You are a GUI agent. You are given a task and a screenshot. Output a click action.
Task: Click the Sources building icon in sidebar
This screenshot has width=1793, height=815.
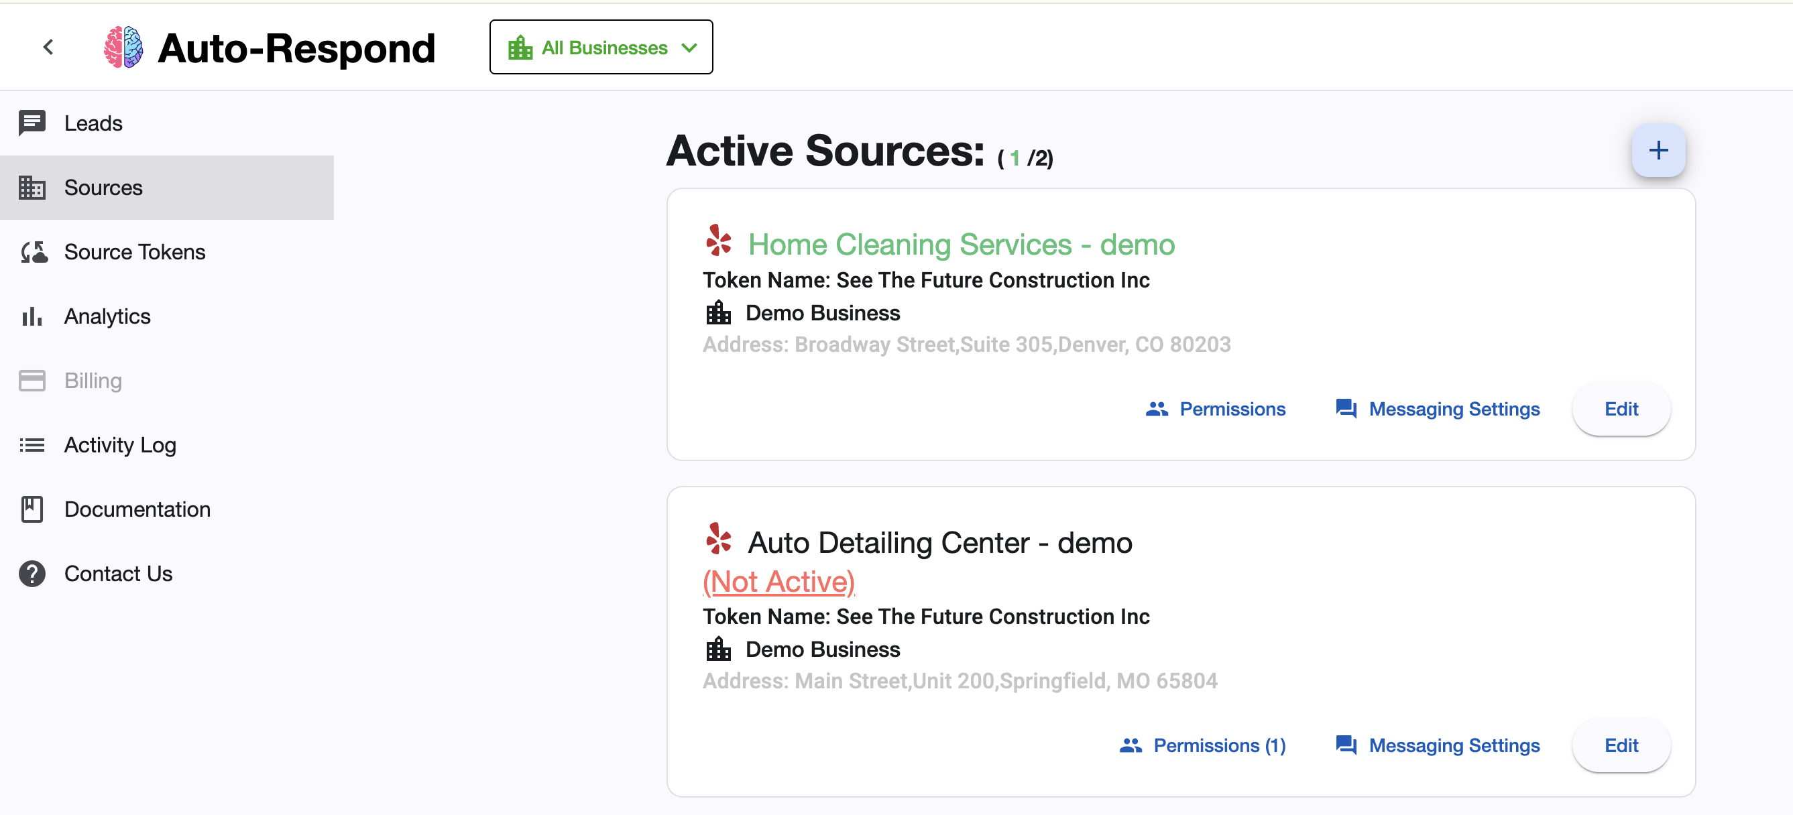[x=32, y=187]
